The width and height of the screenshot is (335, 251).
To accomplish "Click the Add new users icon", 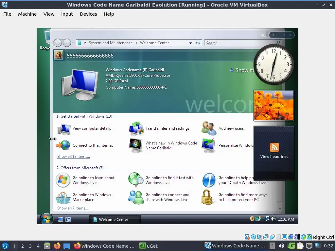I will [x=209, y=128].
